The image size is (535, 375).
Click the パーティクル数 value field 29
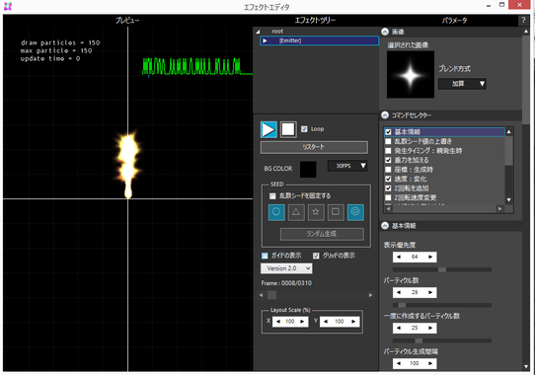pos(415,292)
